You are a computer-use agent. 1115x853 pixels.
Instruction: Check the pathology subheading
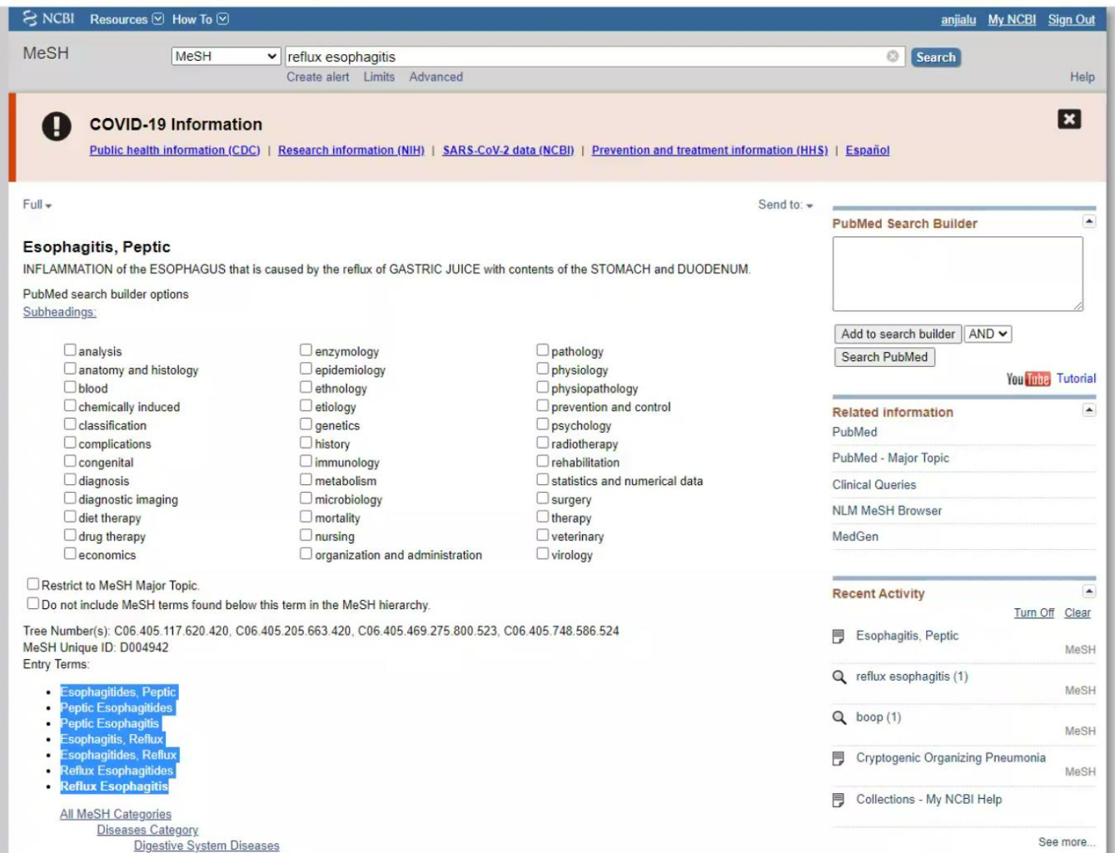[543, 350]
